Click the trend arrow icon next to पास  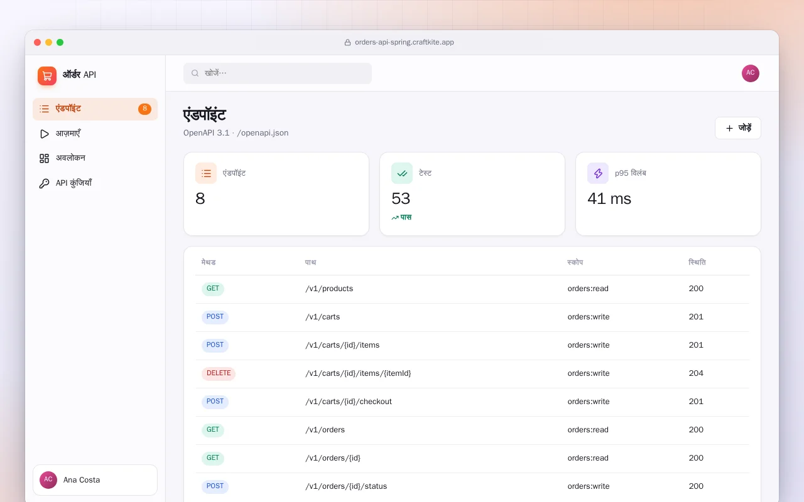tap(395, 218)
